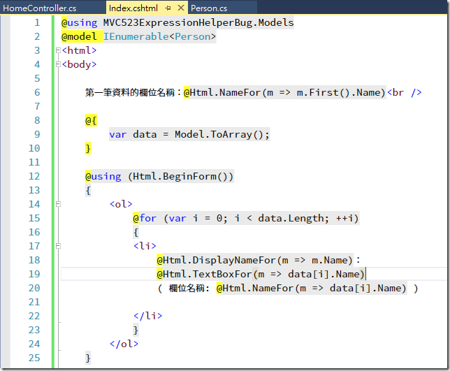This screenshot has width=450, height=371.
Task: Place cursor on the IEnumerable type name
Action: [136, 37]
